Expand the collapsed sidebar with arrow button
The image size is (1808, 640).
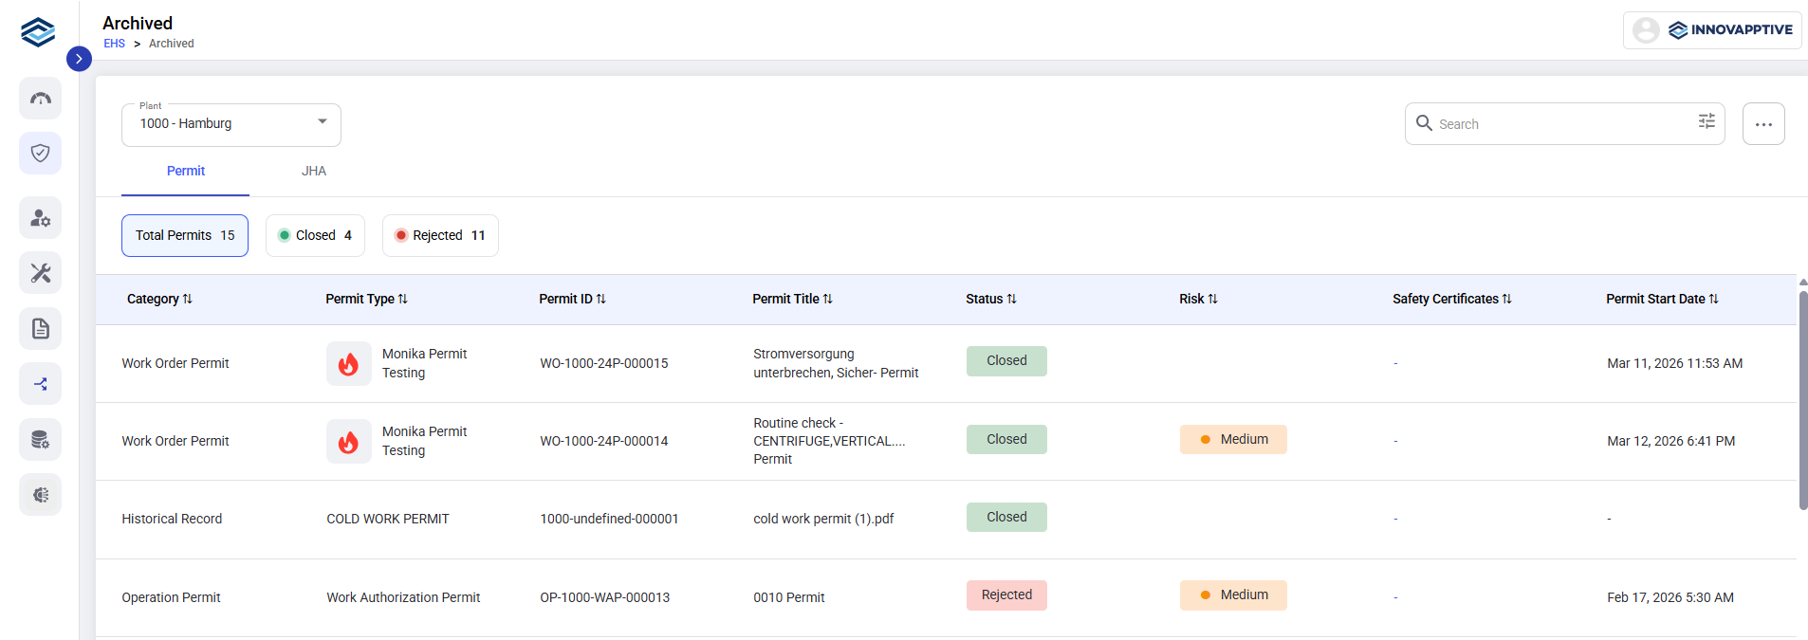(x=79, y=59)
